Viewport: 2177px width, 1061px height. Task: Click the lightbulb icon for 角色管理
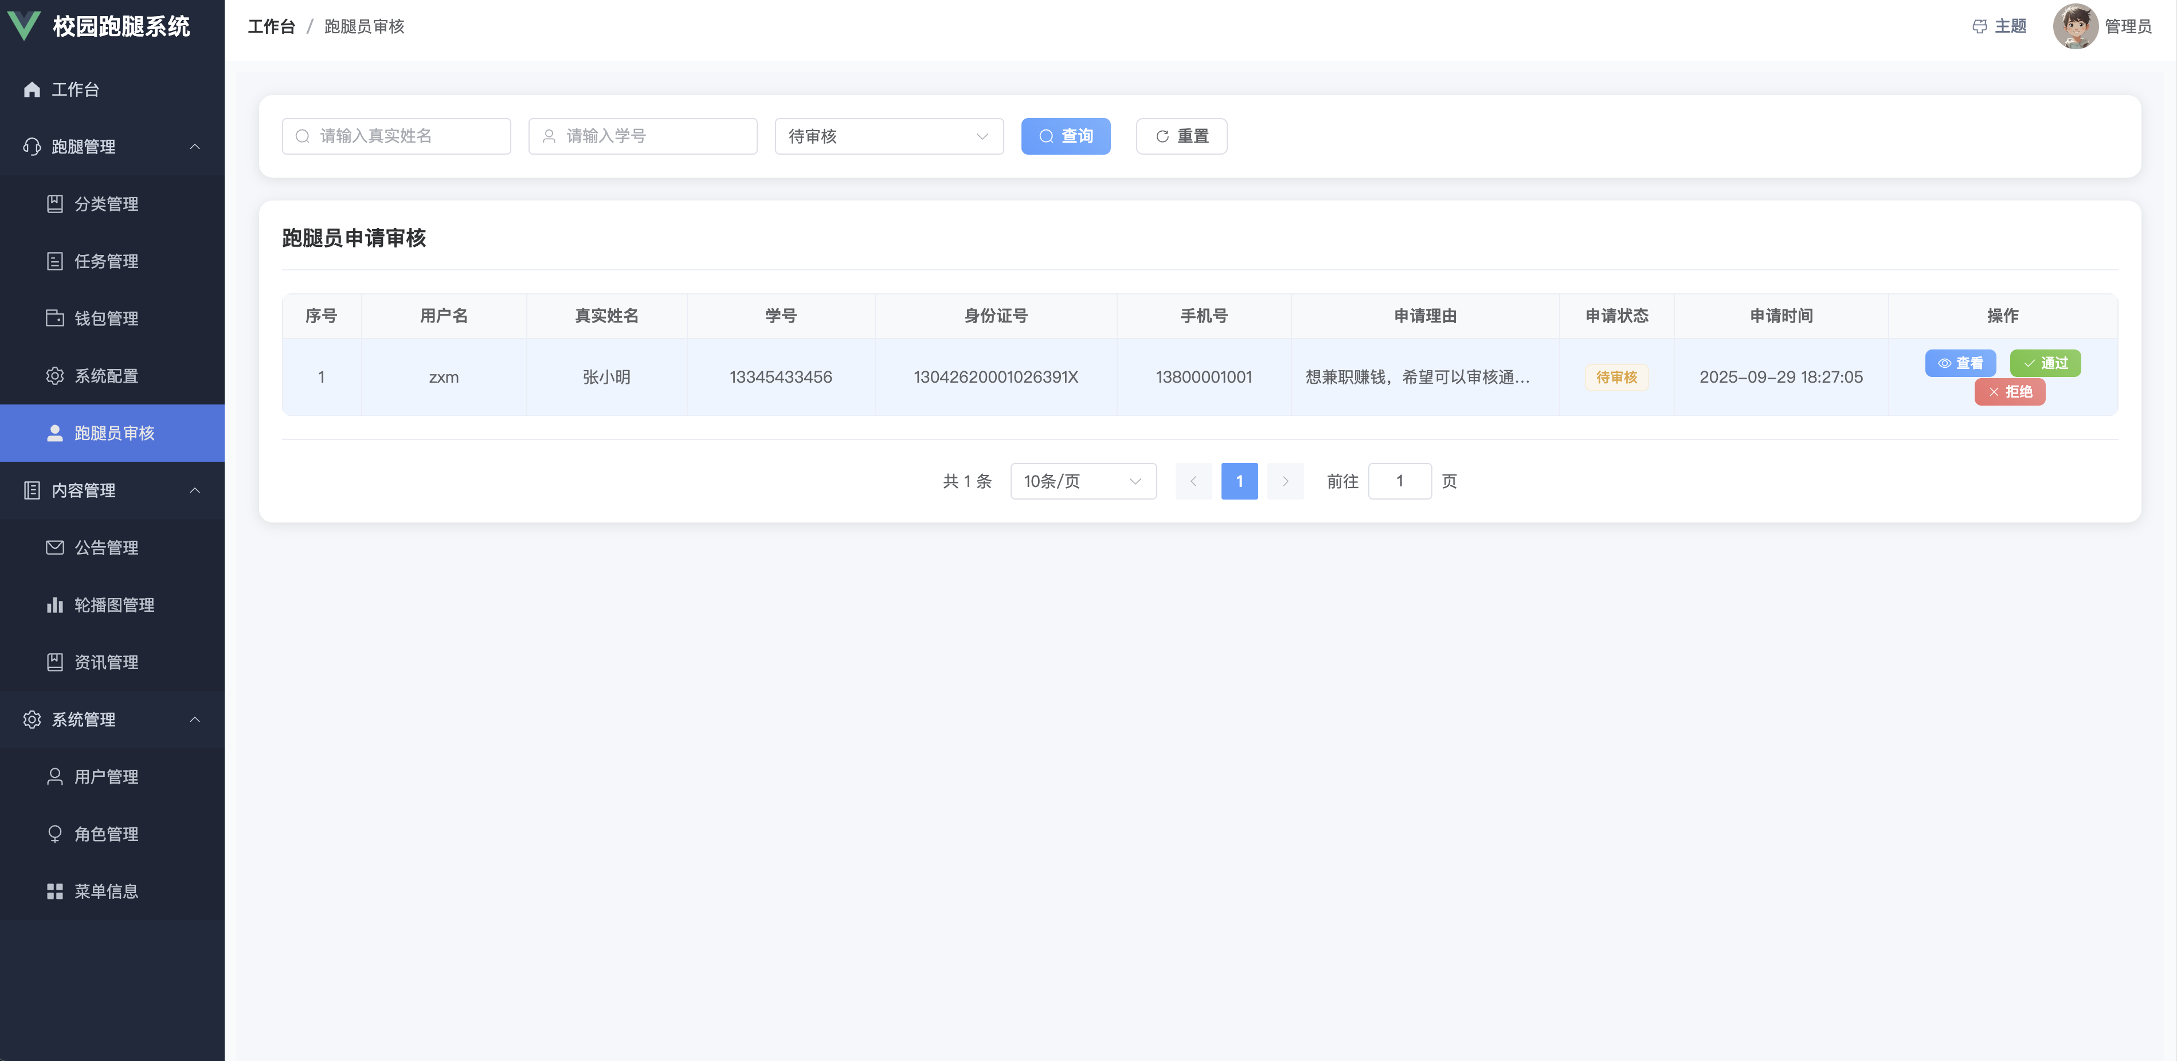pyautogui.click(x=55, y=834)
